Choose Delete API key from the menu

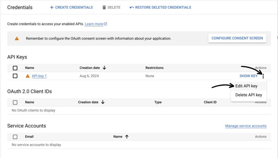(x=248, y=95)
